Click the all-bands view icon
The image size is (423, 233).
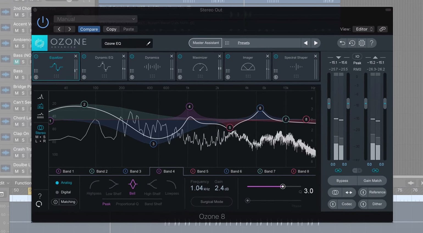(40, 106)
